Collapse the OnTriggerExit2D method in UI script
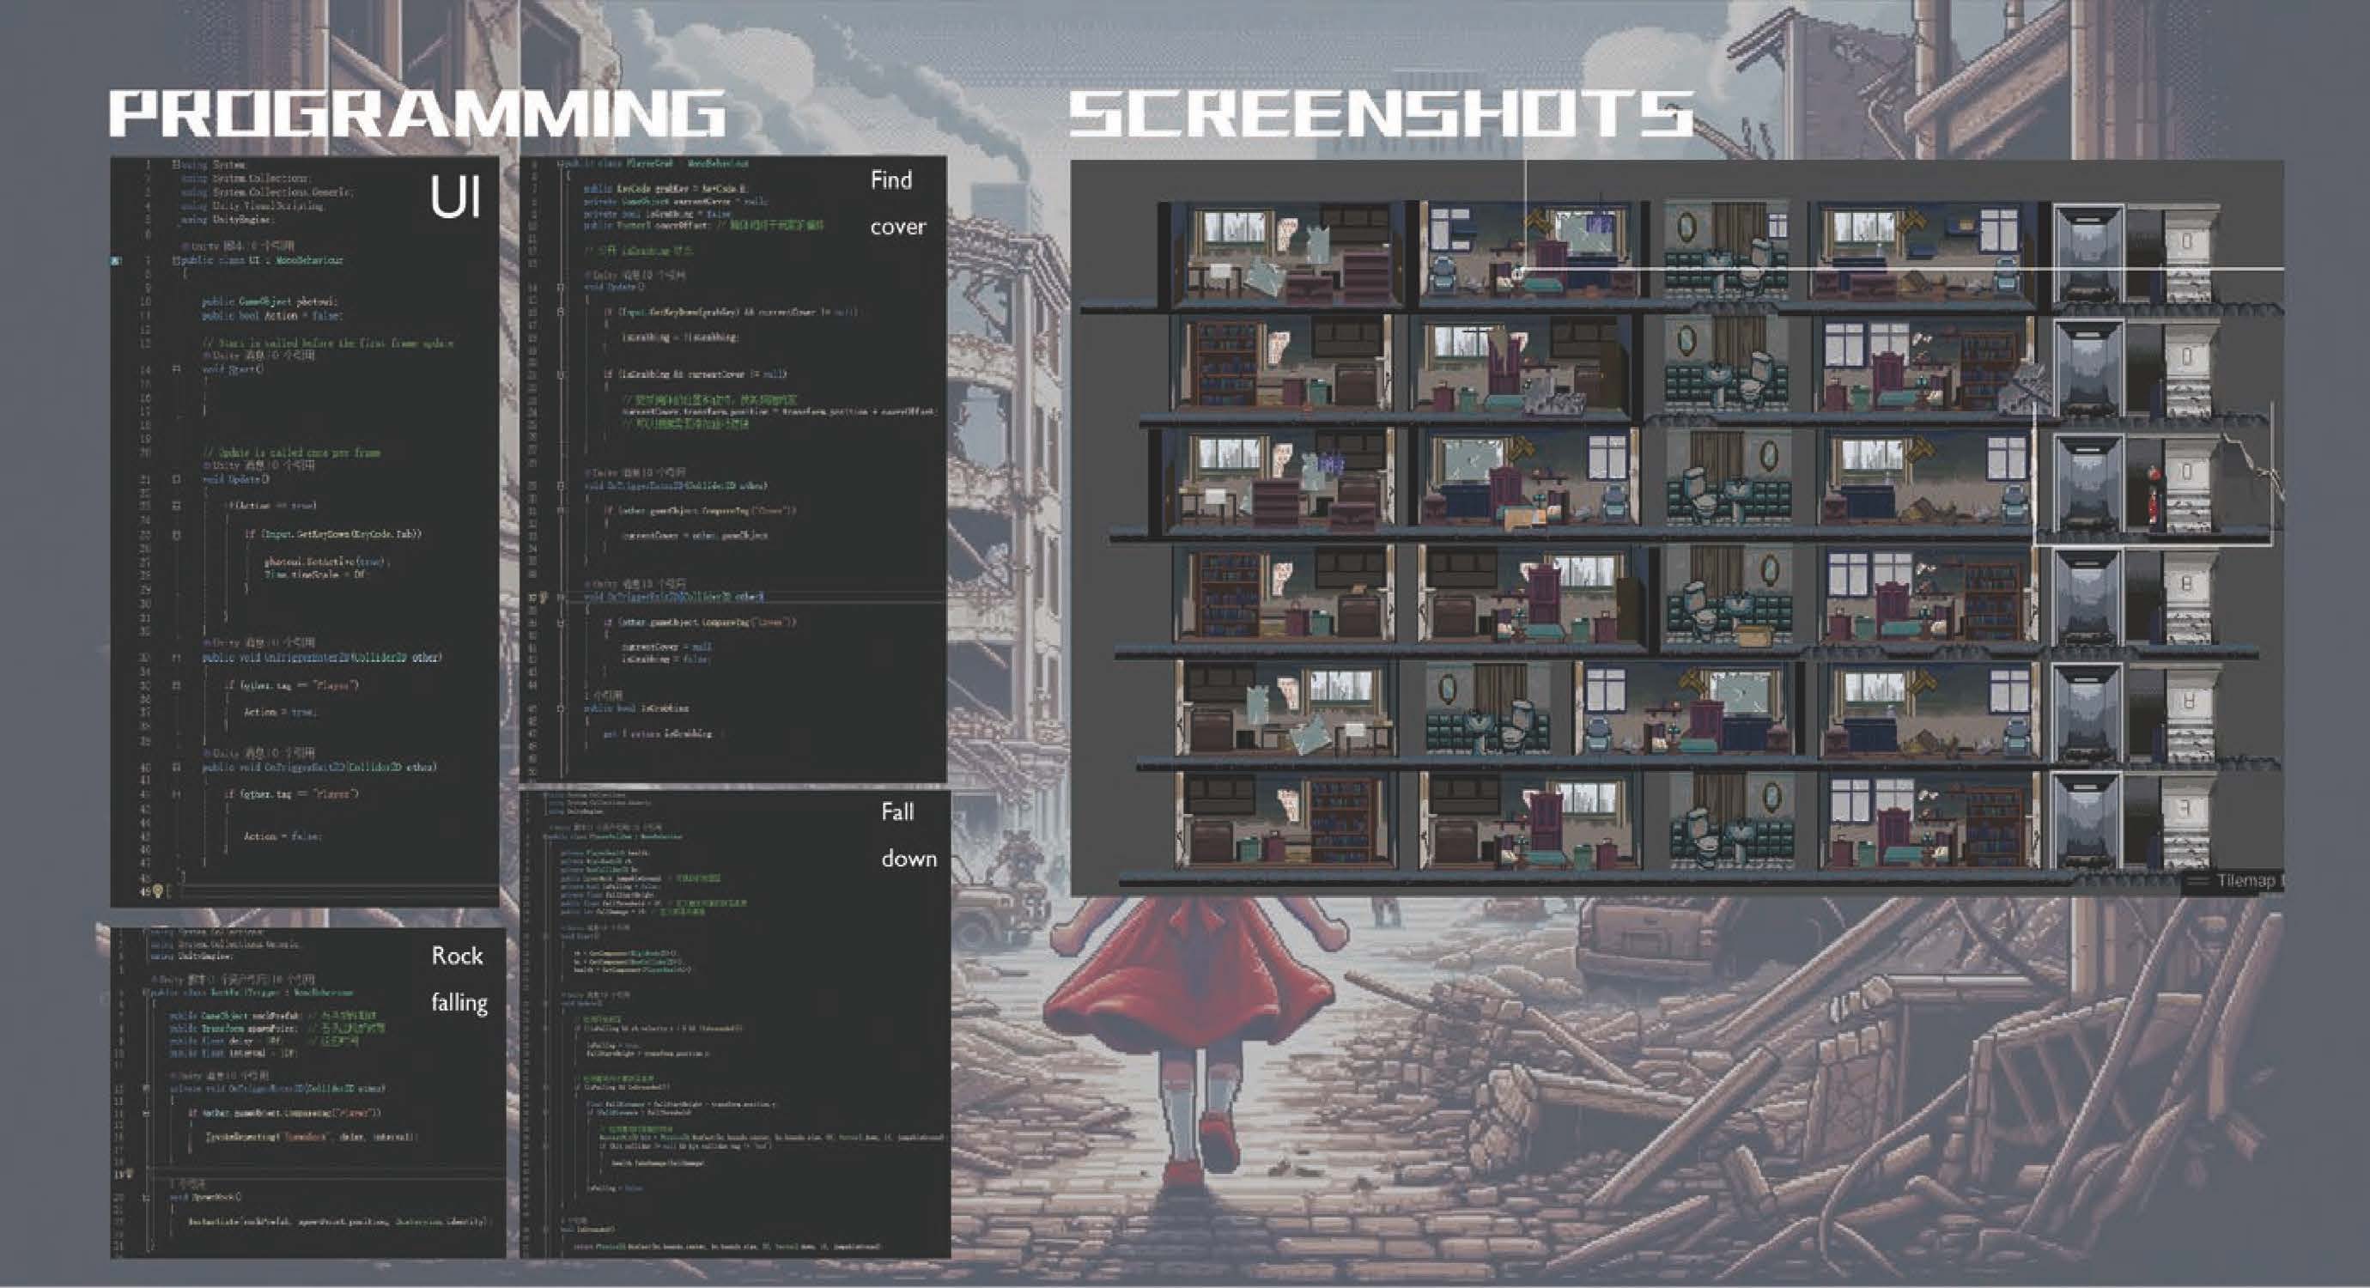 pyautogui.click(x=176, y=768)
